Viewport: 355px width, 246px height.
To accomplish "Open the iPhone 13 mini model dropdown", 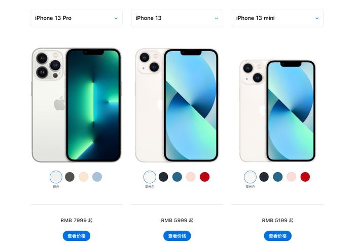I will pyautogui.click(x=277, y=18).
